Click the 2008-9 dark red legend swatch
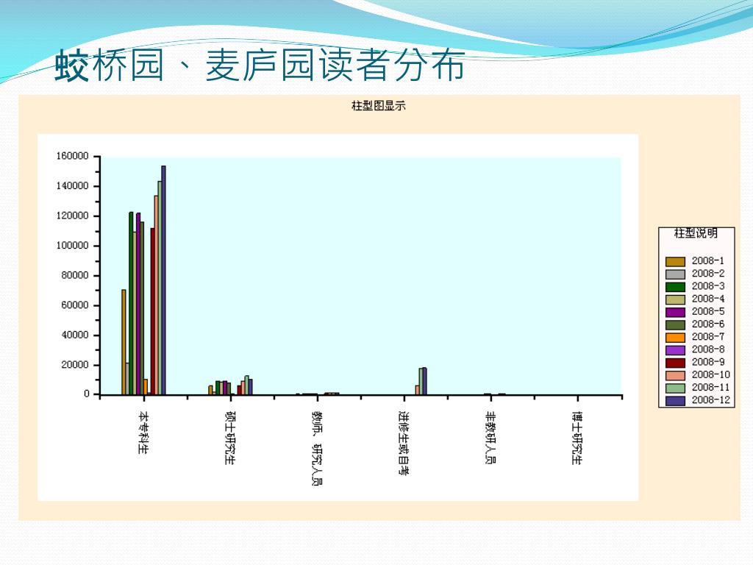Viewport: 753px width, 565px height. tap(675, 363)
